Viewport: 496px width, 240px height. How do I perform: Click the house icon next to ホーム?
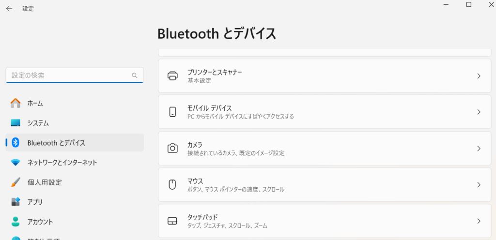15,103
